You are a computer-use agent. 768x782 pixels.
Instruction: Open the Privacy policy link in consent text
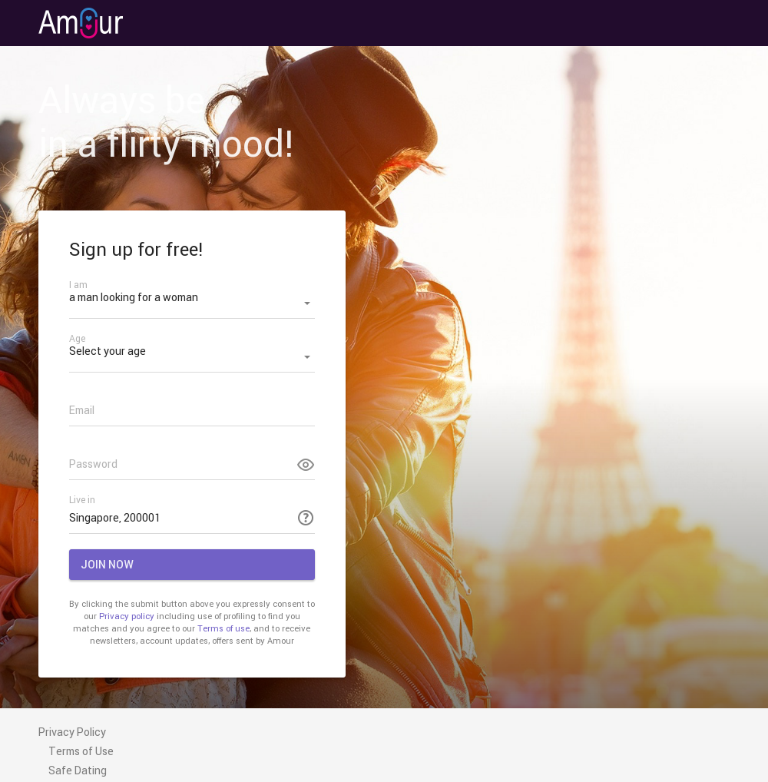126,616
